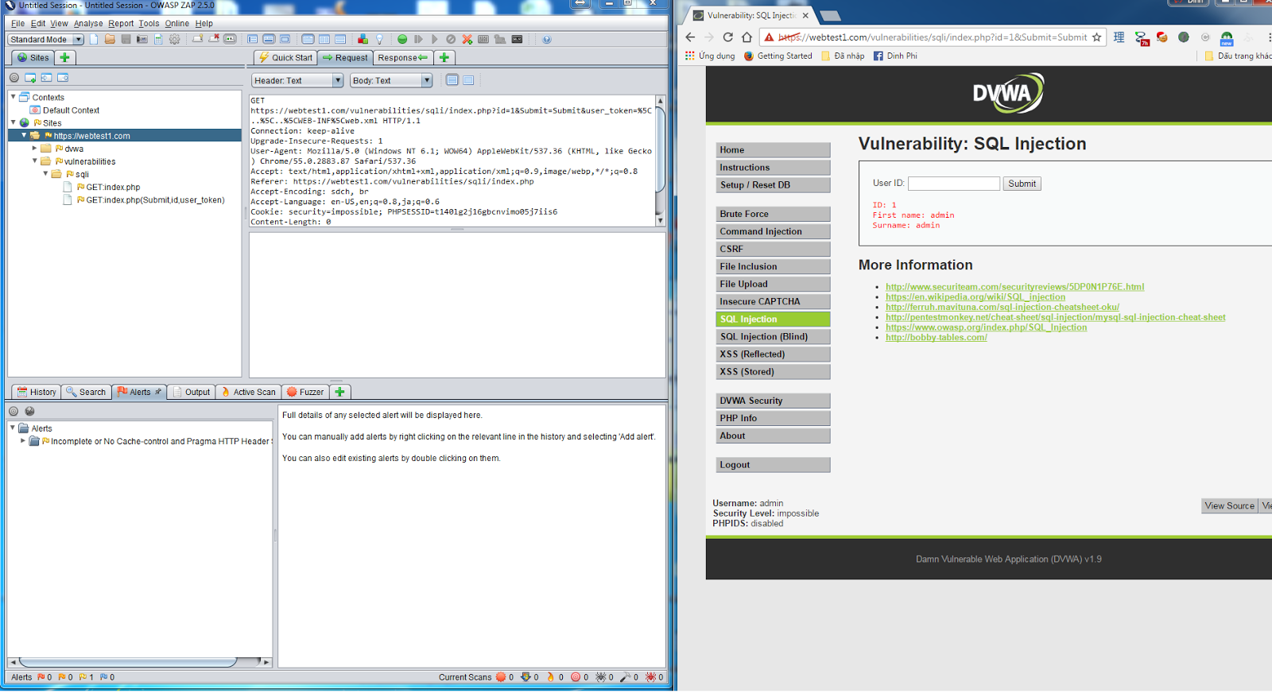Screen dimensions: 1272x697
Task: Switch to the Response tab
Action: tap(403, 57)
